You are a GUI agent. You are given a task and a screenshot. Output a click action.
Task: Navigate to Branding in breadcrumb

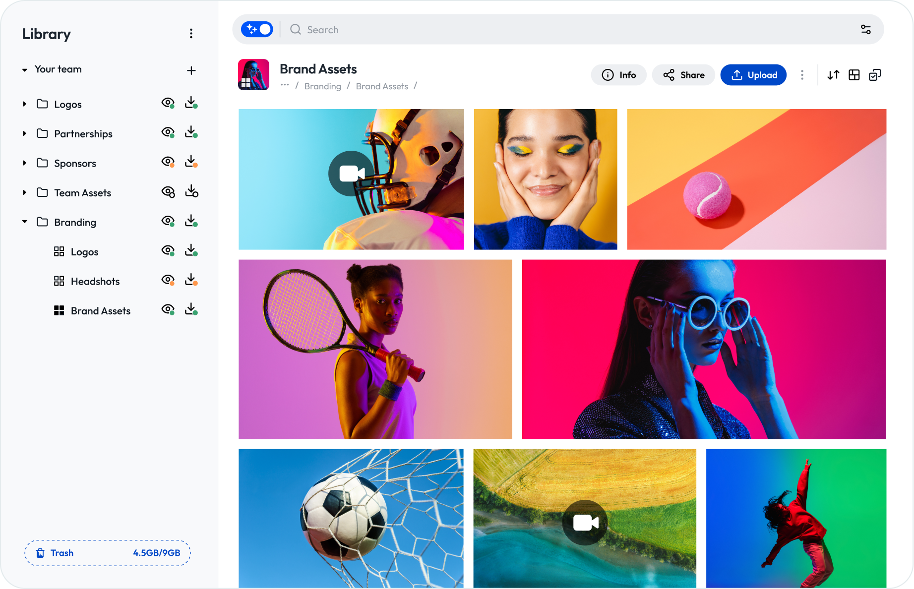tap(322, 86)
